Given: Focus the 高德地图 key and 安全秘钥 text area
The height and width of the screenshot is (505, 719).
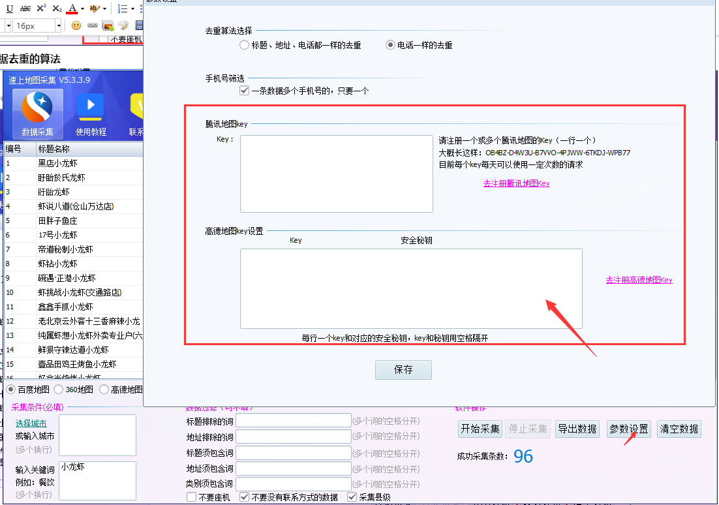Looking at the screenshot, I should [411, 288].
